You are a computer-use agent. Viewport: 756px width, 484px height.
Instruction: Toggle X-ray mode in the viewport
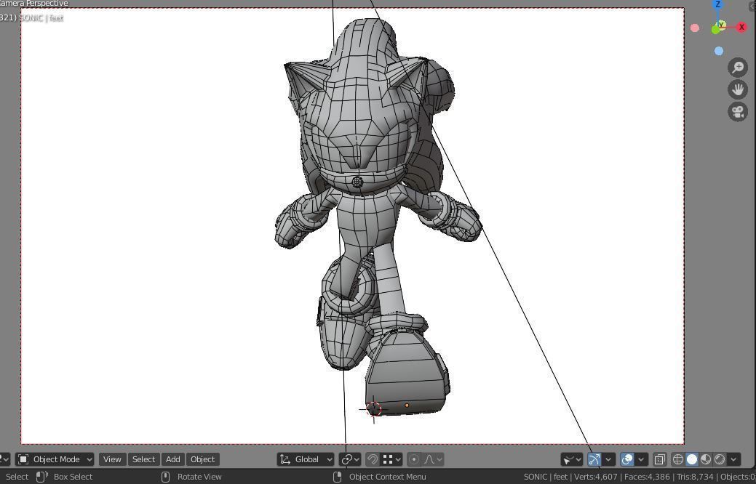click(659, 459)
